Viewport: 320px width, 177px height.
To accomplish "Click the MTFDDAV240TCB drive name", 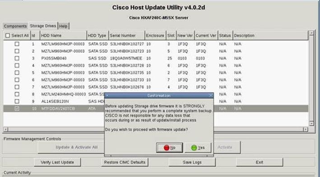I will click(58, 109).
